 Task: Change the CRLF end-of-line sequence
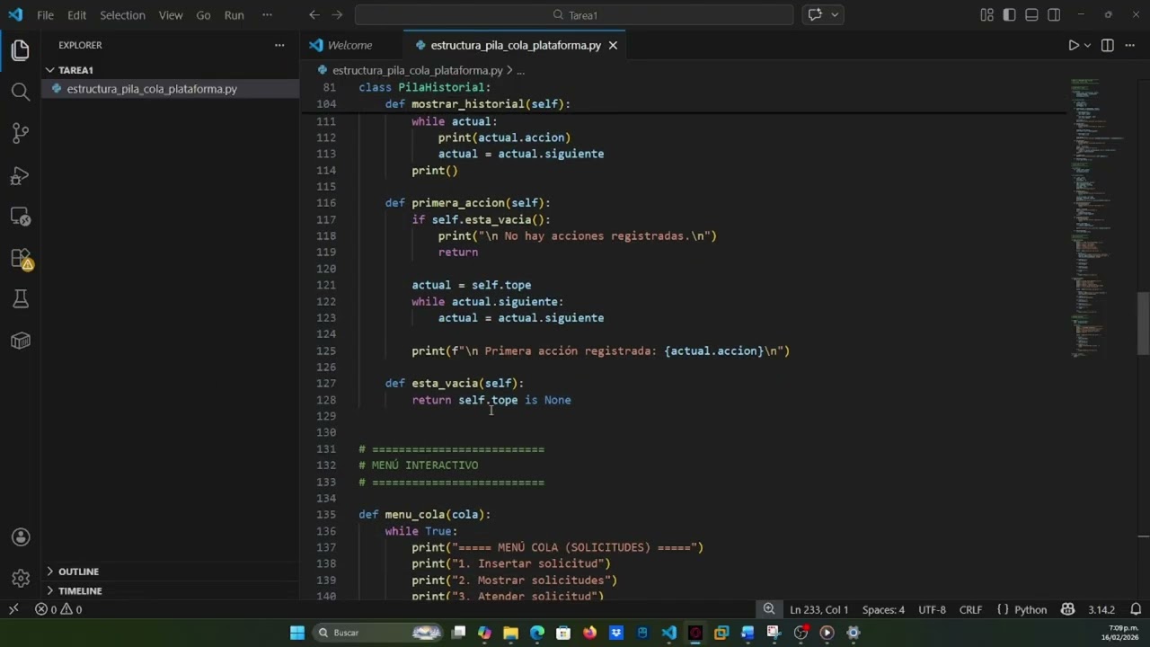[970, 609]
